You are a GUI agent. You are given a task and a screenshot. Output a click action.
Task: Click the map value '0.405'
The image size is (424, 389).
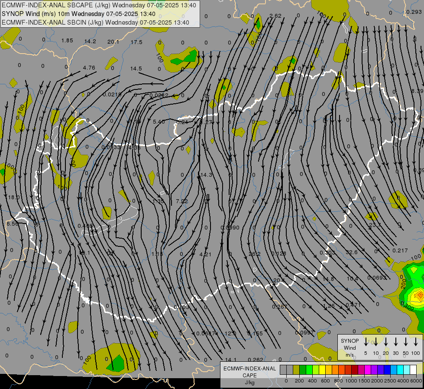(85, 226)
